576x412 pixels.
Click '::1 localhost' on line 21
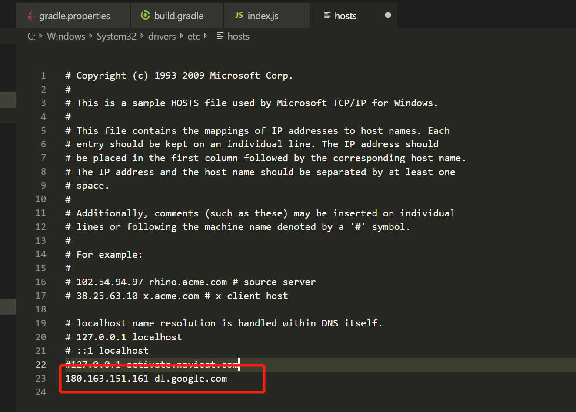click(113, 351)
